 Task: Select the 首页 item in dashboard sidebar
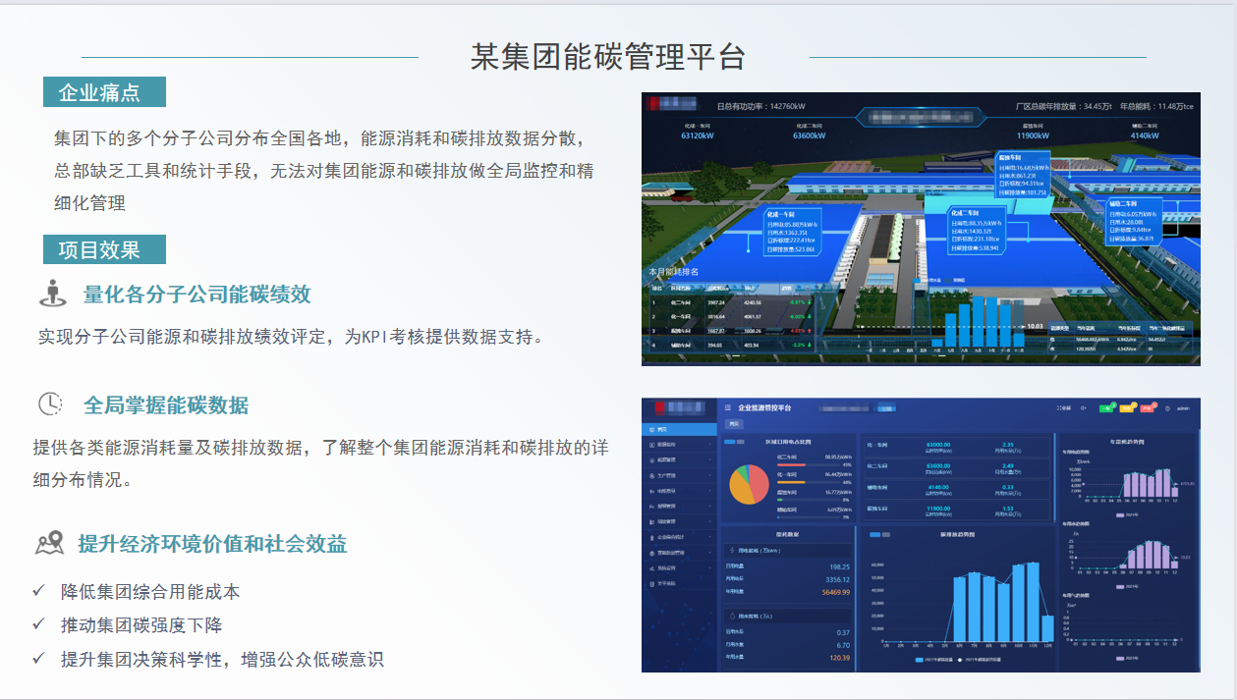678,429
